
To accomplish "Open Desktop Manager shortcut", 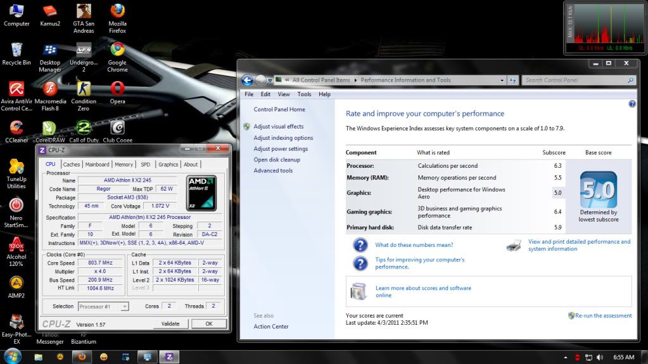I will coord(50,58).
